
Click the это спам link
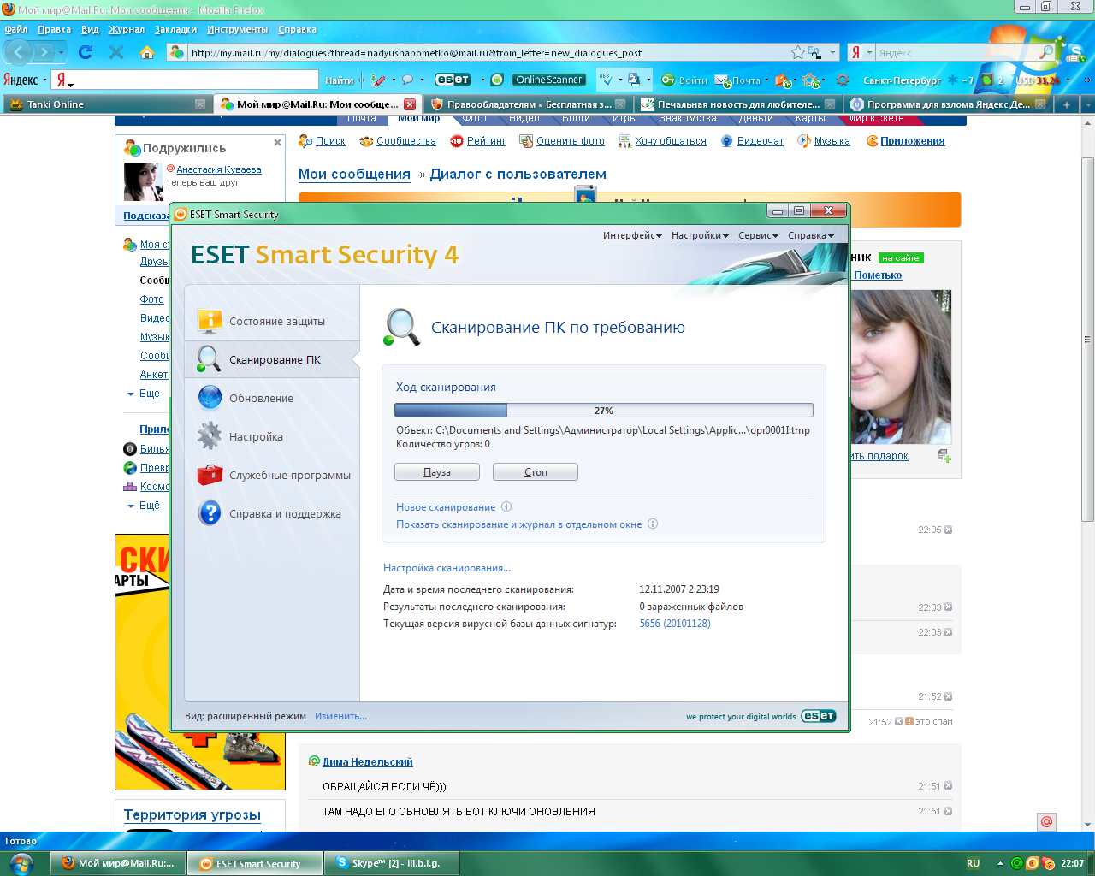(x=933, y=721)
